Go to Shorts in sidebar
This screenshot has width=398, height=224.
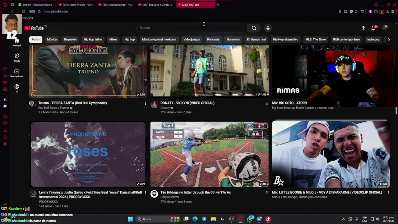click(17, 57)
